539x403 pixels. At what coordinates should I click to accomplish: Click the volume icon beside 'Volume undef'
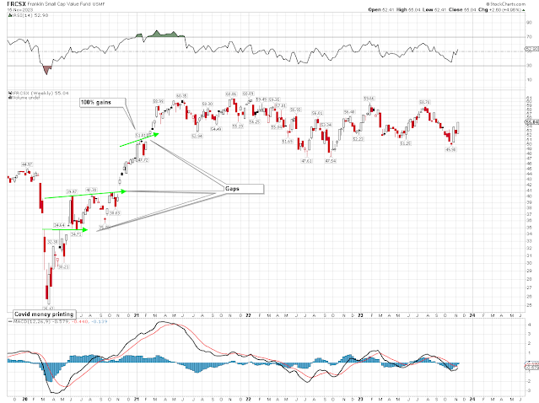(10, 98)
